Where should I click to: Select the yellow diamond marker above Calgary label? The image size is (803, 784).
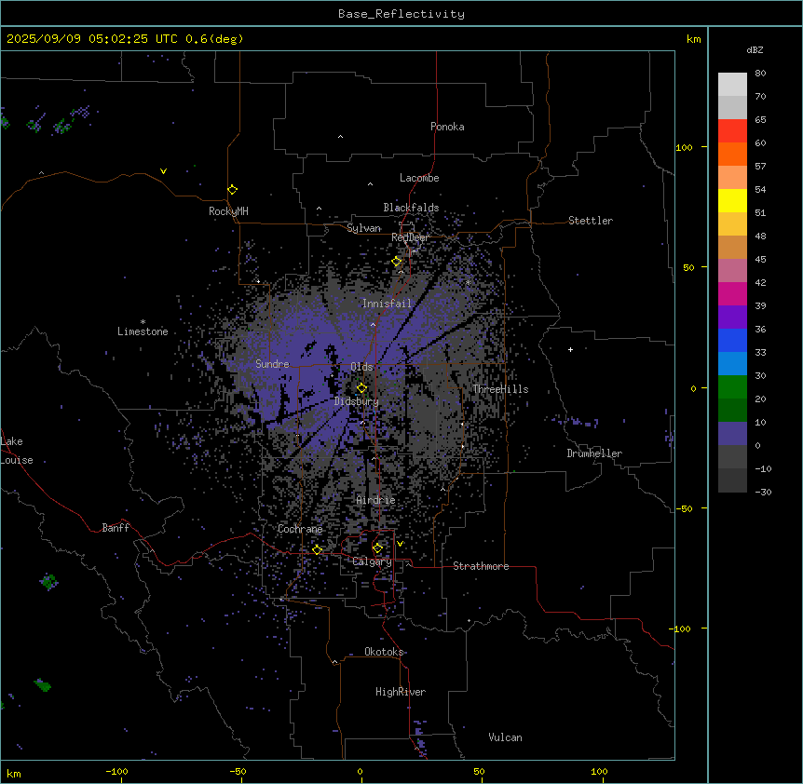[377, 548]
